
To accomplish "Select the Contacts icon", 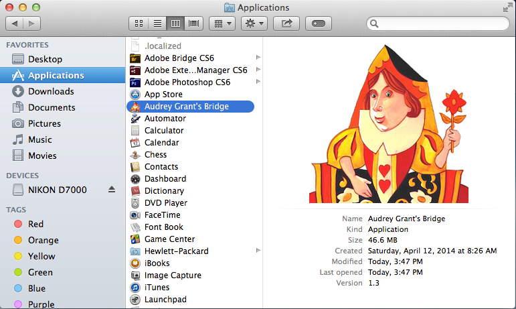I will click(135, 167).
